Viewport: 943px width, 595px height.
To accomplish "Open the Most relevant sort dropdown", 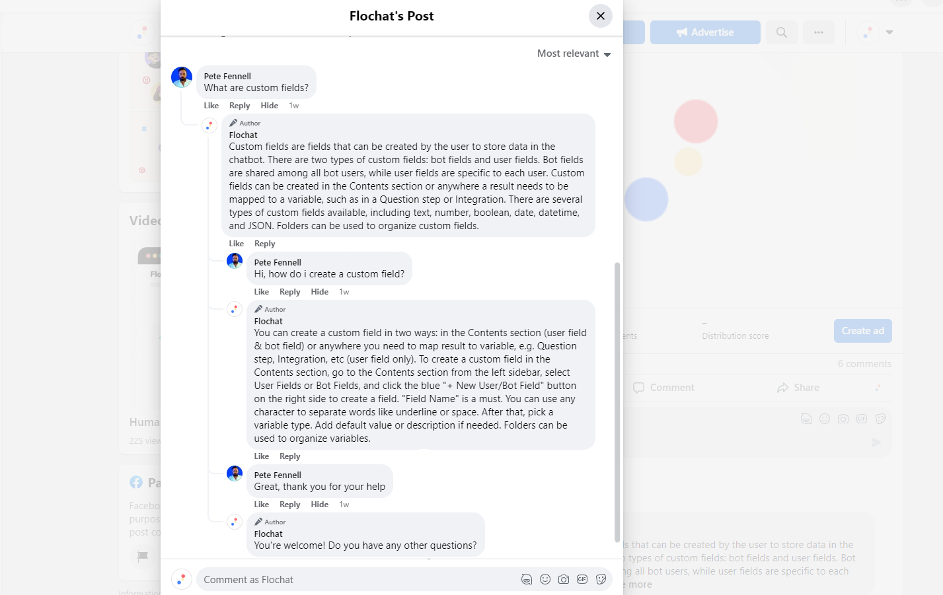I will click(x=574, y=53).
